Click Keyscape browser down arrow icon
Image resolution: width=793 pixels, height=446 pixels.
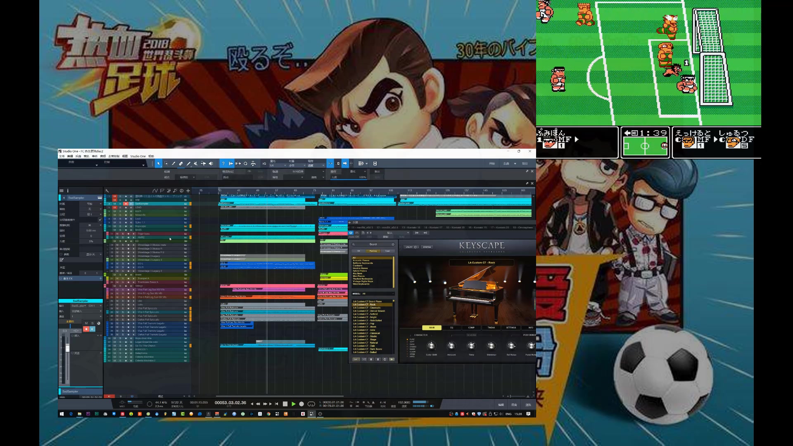[371, 359]
